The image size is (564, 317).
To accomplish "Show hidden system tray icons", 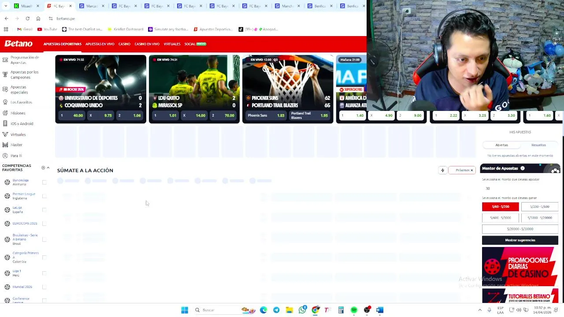I will click(480, 310).
